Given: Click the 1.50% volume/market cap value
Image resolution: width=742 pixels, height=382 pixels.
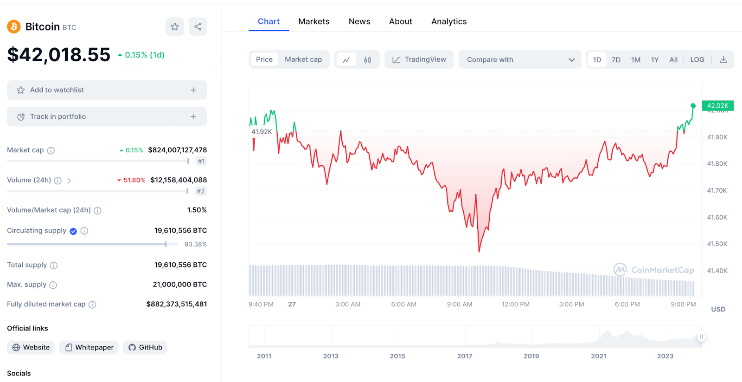Looking at the screenshot, I should click(197, 210).
